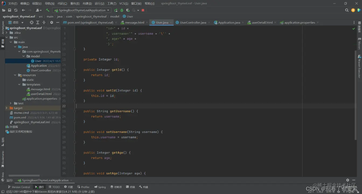This screenshot has height=194, width=362.
Task: Close the userDetail.html tab
Action: tap(275, 23)
